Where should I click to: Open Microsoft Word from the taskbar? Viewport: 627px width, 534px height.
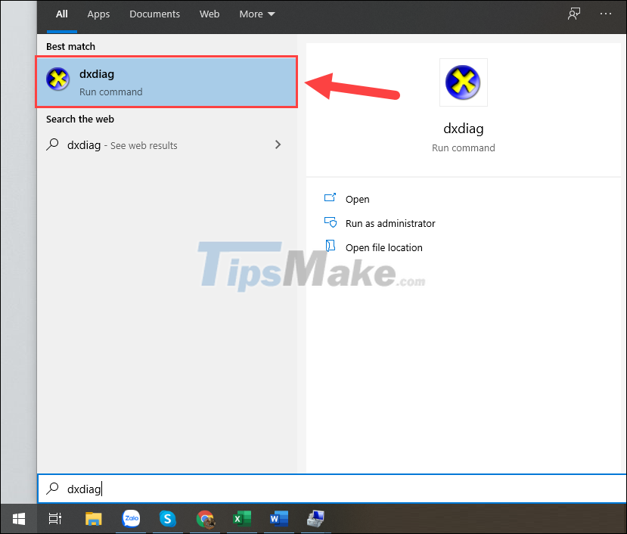278,520
